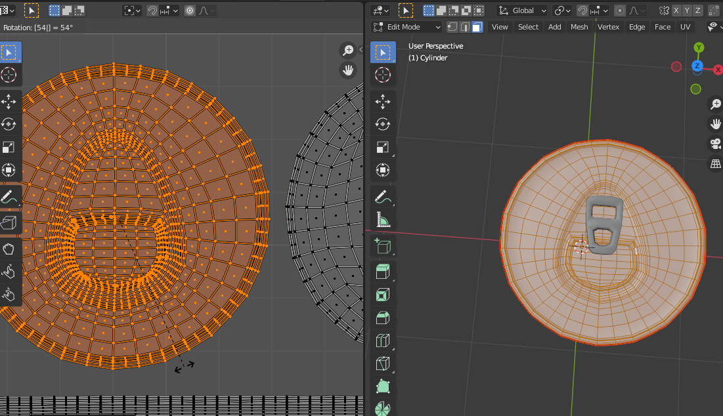Expand the Global transform orientation dropdown
This screenshot has width=723, height=416.
523,10
